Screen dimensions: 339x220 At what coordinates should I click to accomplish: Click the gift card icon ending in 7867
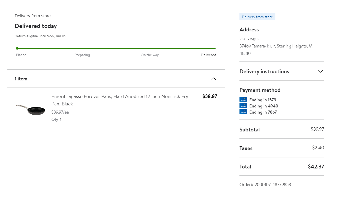coord(243,112)
